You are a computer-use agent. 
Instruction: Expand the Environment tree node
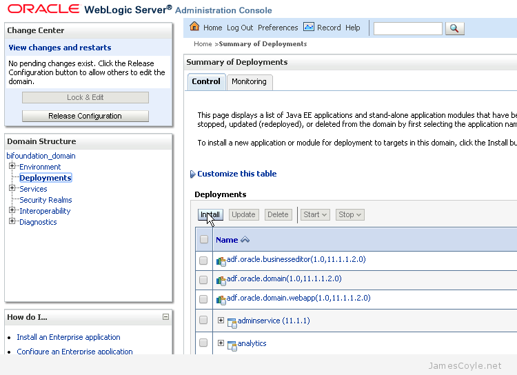12,166
